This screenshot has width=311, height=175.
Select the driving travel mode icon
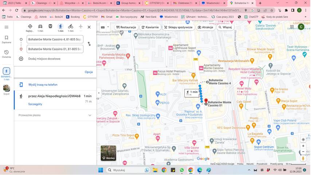(40, 27)
